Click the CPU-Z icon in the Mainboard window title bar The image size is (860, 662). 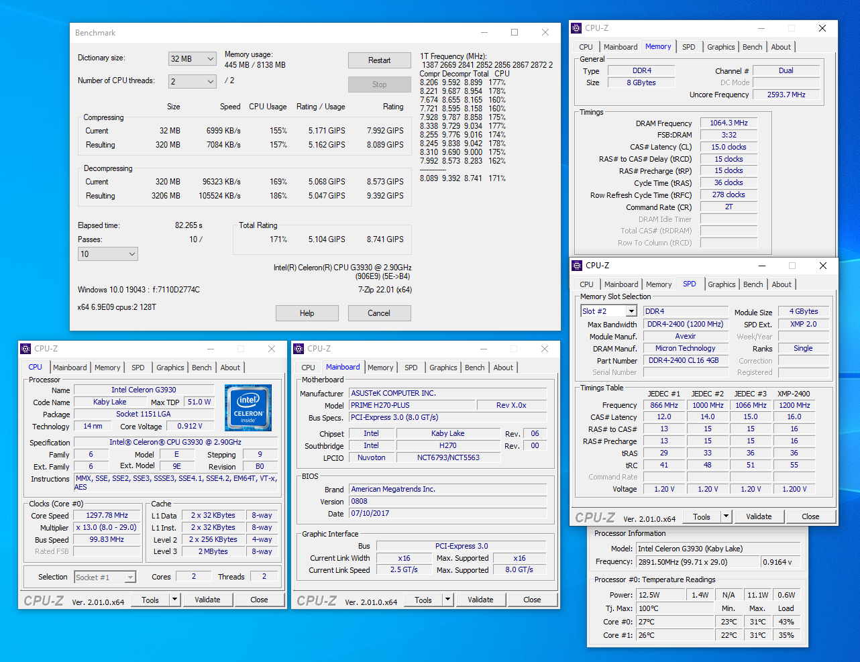pos(299,349)
